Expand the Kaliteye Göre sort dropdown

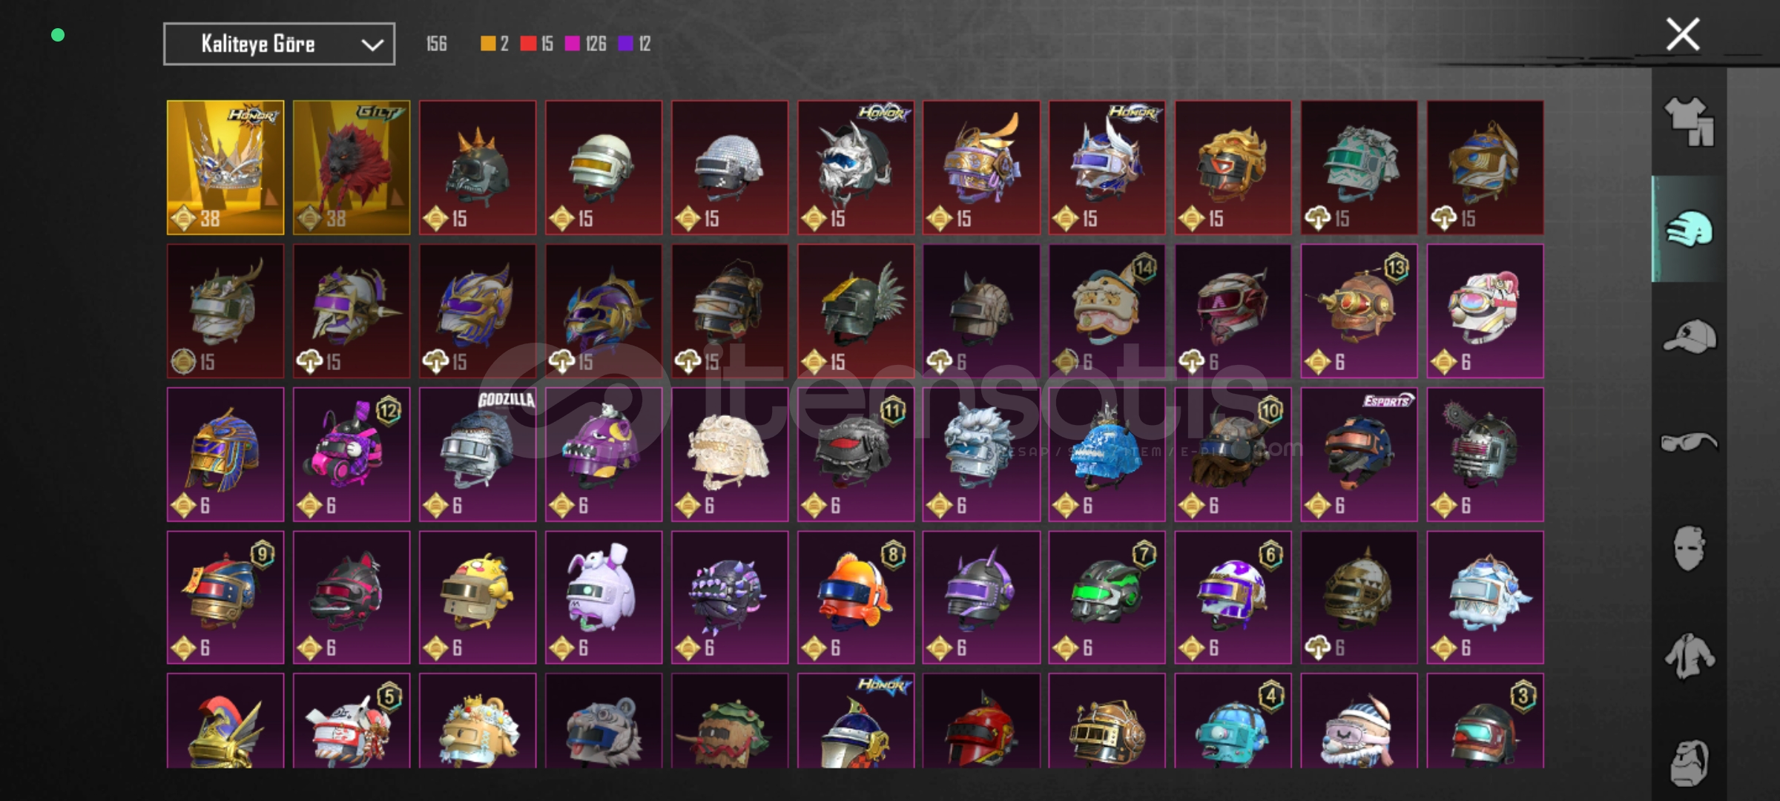click(279, 44)
